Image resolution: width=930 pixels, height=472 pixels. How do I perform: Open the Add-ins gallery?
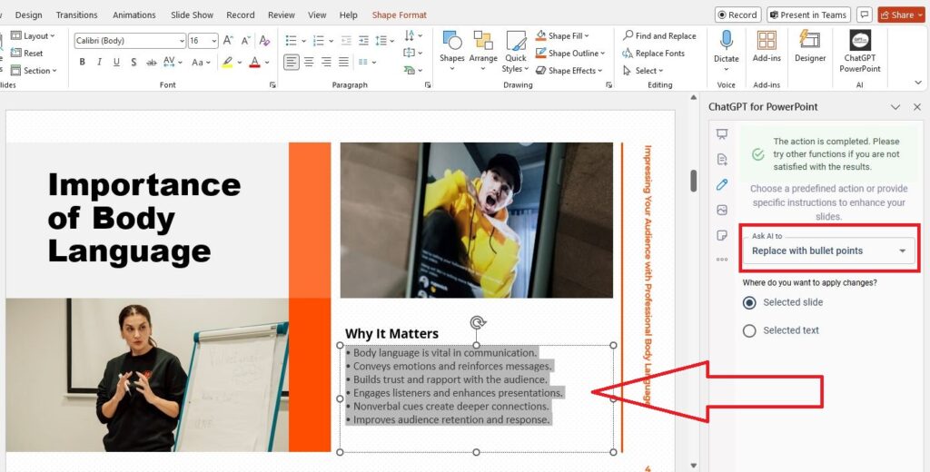pyautogui.click(x=767, y=46)
